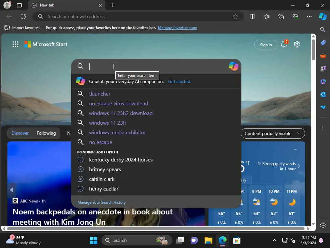Open Browser essentials heart icon
330x248 pixels.
(295, 16)
